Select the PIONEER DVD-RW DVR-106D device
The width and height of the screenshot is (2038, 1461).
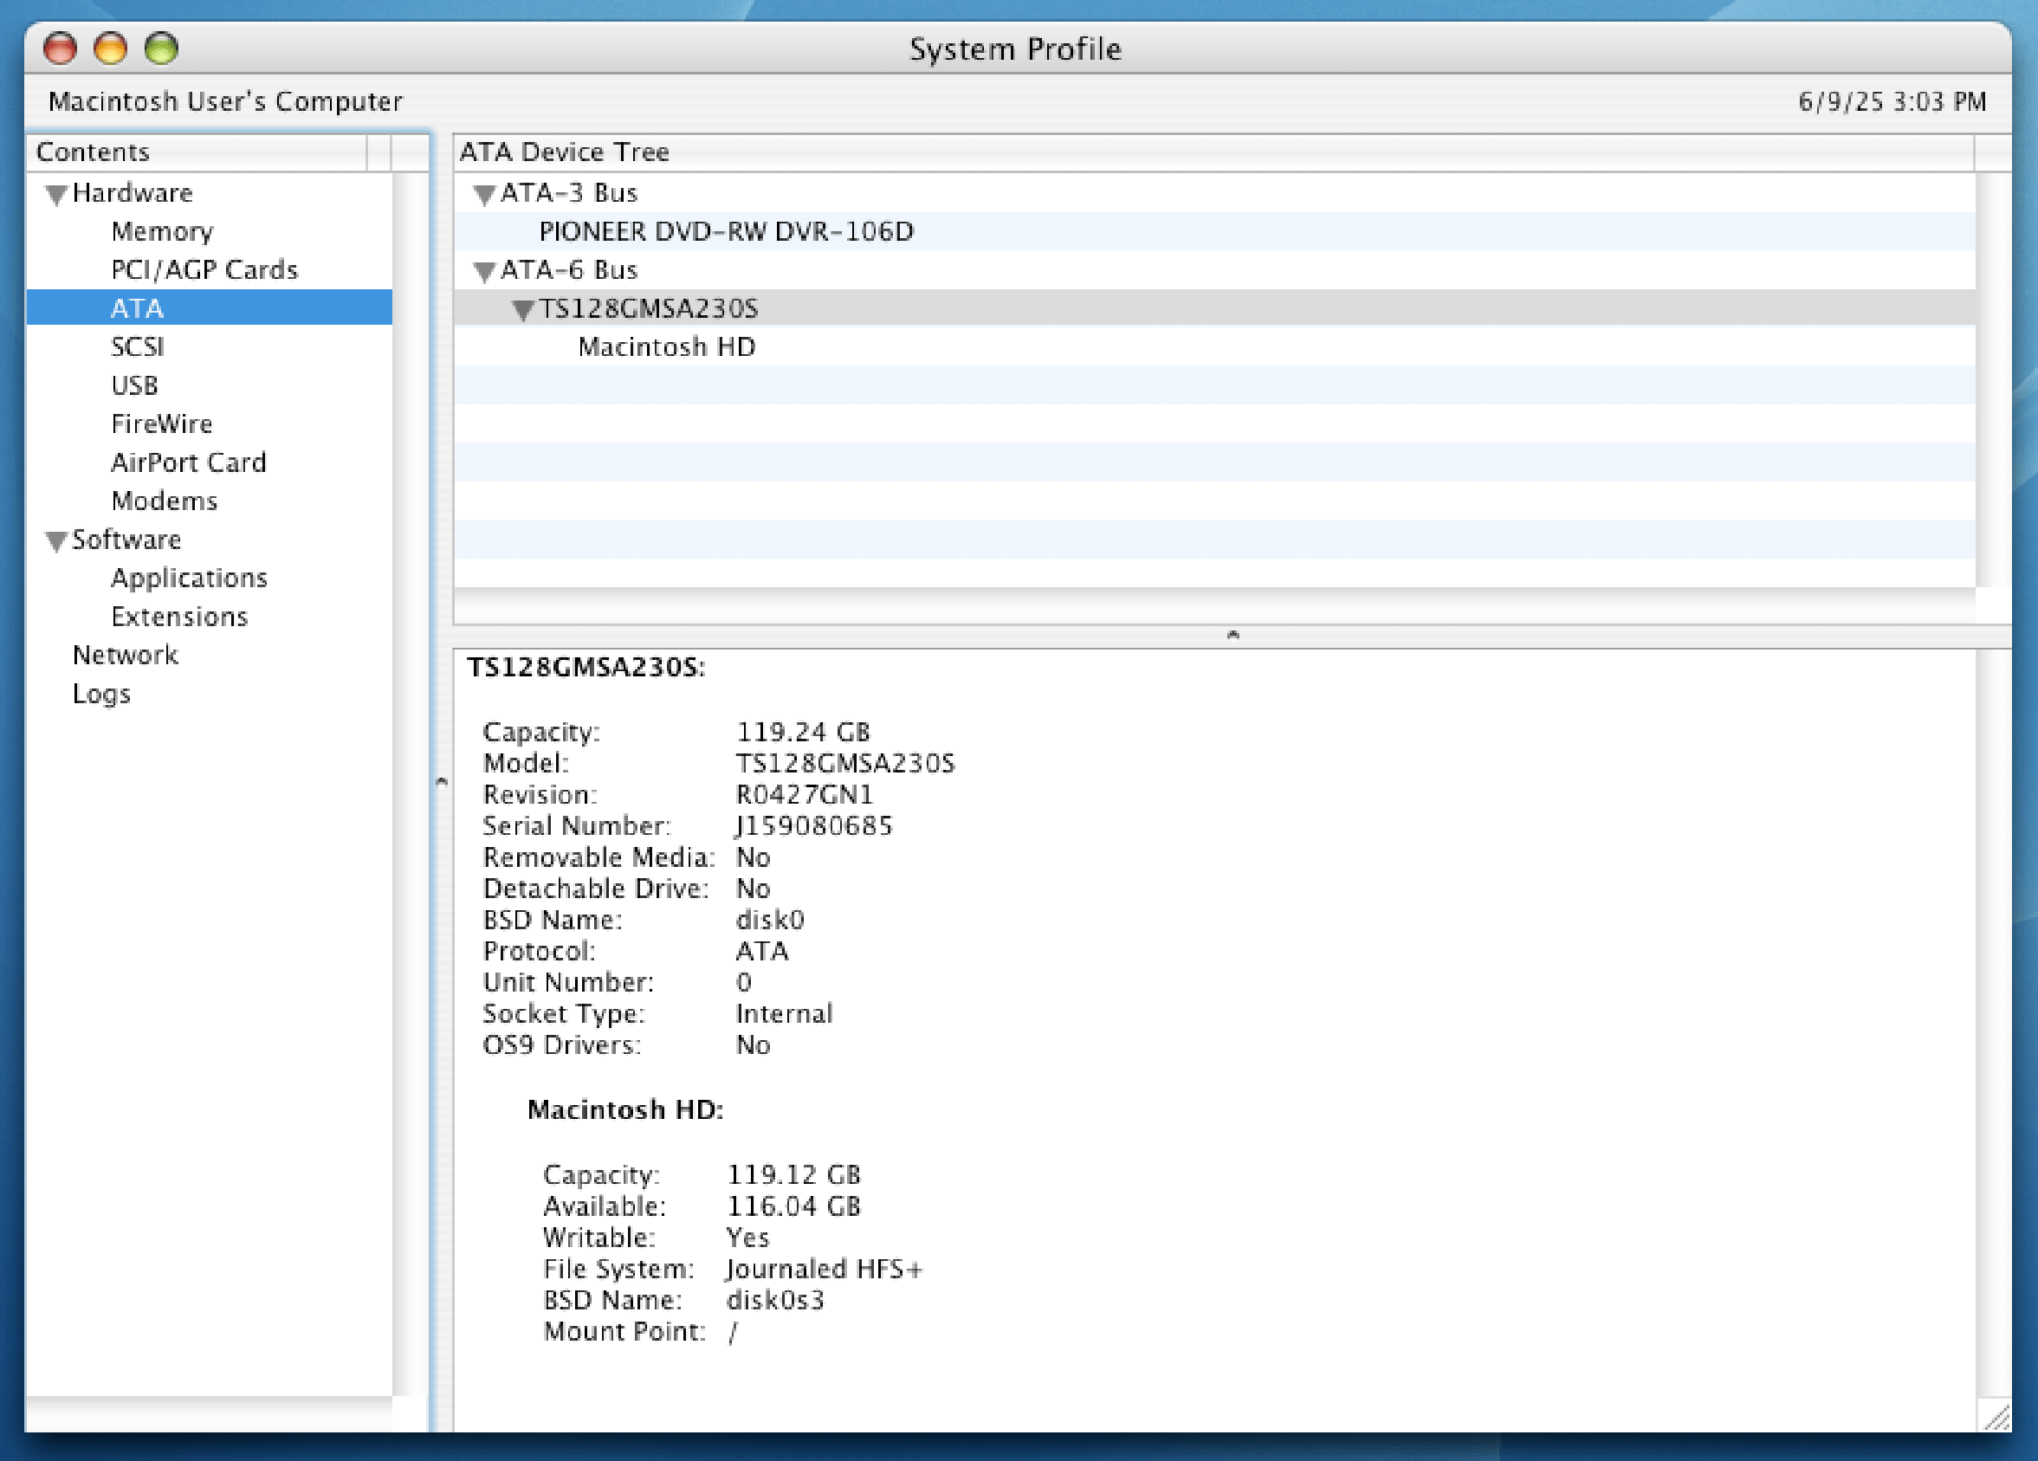[x=726, y=232]
